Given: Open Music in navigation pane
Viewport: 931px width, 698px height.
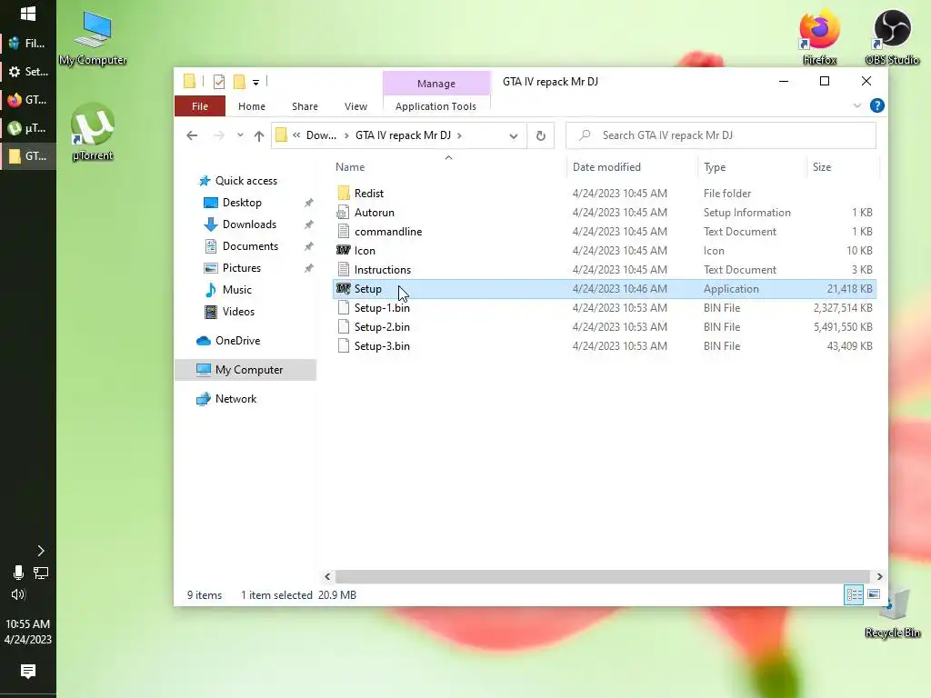Looking at the screenshot, I should click(237, 290).
